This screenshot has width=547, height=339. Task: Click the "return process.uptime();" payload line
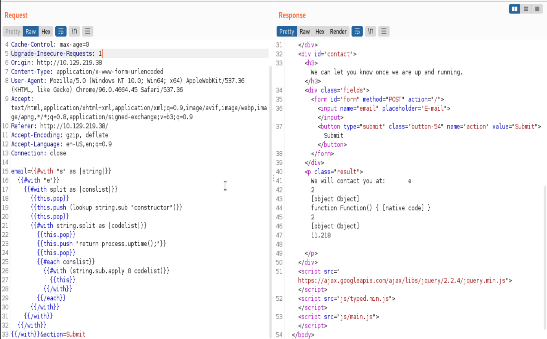click(101, 244)
